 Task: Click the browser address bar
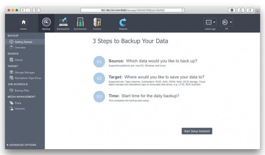point(132,10)
